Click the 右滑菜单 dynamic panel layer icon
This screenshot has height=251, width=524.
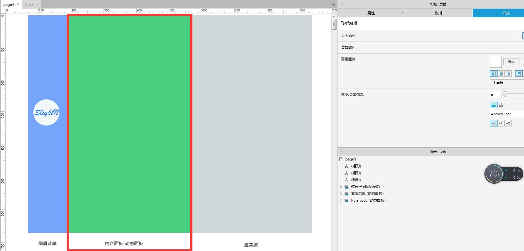347,194
